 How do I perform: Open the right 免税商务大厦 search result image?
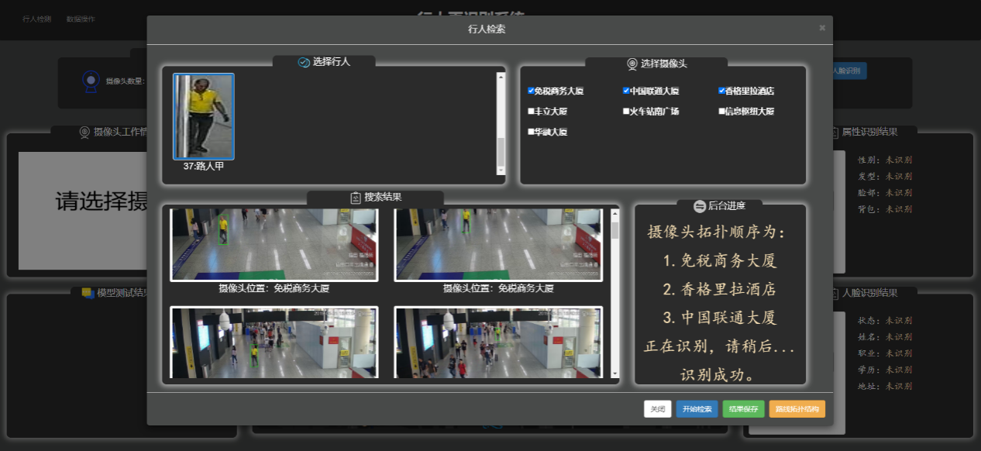(498, 244)
